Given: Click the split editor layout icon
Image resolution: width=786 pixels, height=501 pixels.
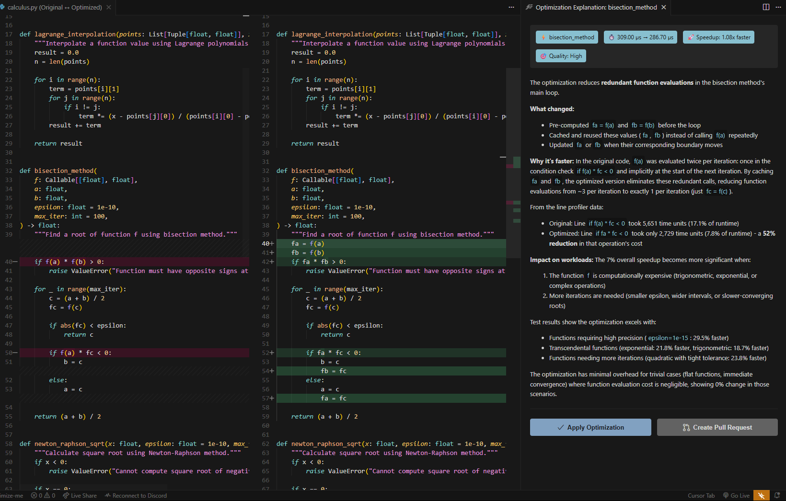Looking at the screenshot, I should (x=766, y=7).
